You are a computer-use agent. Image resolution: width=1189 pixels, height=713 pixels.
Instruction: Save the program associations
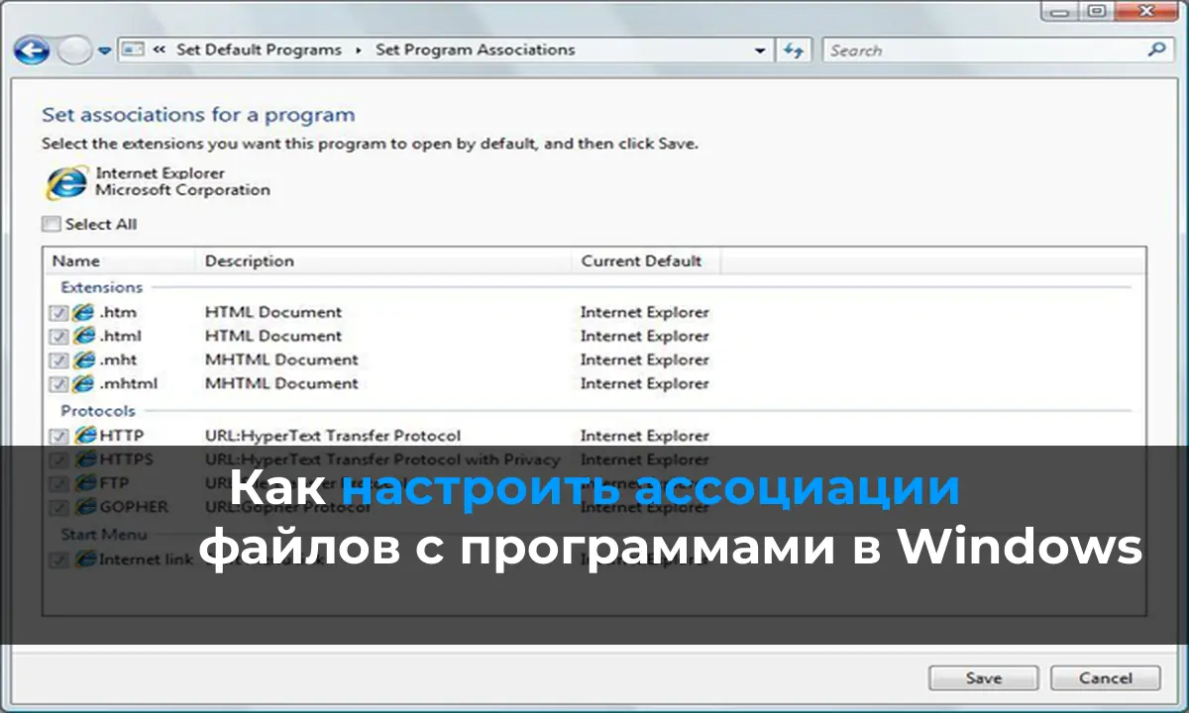point(984,678)
